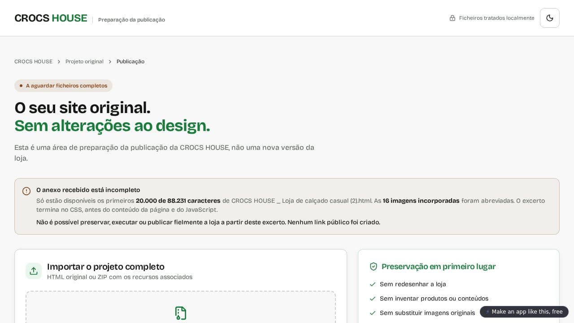The width and height of the screenshot is (574, 323).
Task: Click the warning icon in the incomplete attachment alert
Action: tap(26, 191)
